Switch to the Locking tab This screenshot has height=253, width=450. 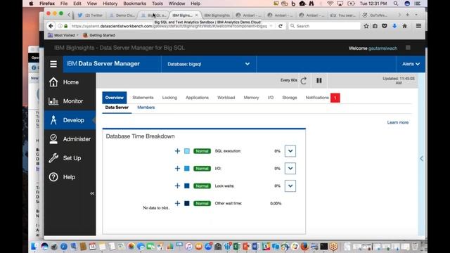pos(169,98)
